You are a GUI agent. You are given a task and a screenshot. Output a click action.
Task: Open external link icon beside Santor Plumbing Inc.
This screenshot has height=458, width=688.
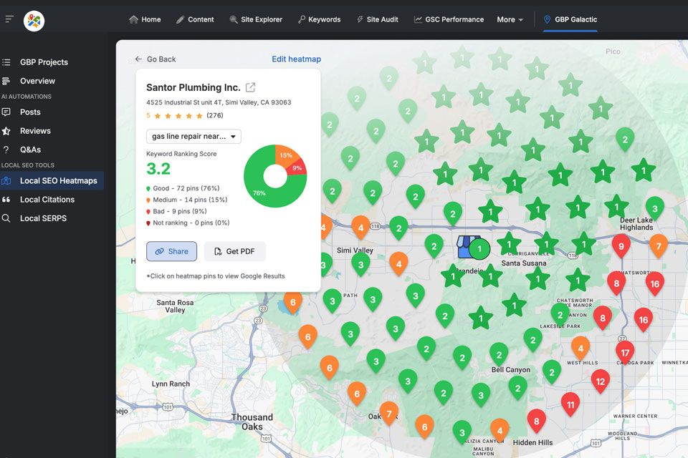250,87
